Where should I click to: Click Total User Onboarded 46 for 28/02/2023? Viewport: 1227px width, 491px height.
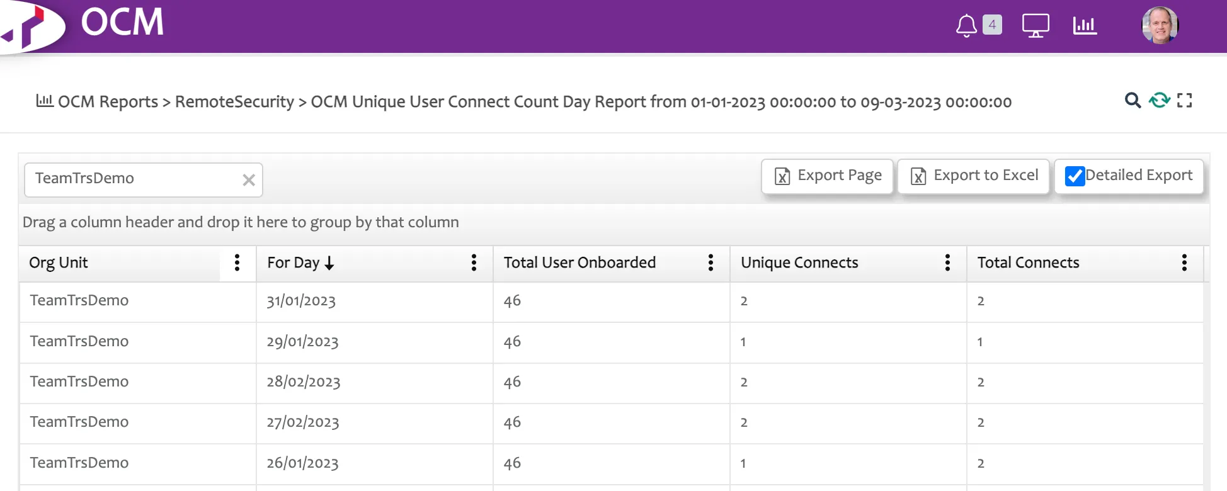(512, 382)
